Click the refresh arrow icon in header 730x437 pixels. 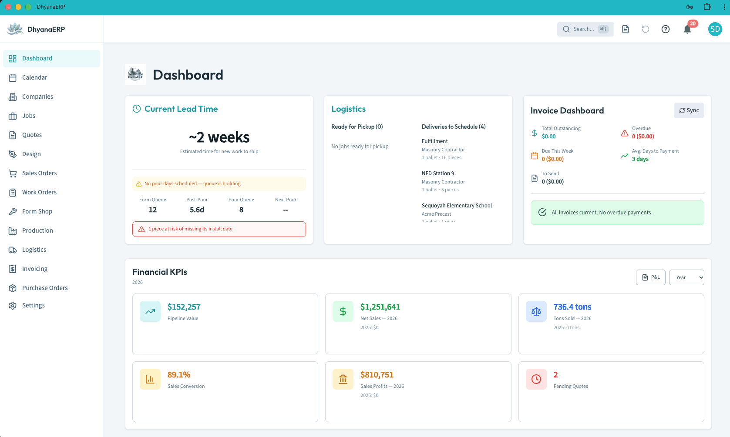tap(646, 29)
